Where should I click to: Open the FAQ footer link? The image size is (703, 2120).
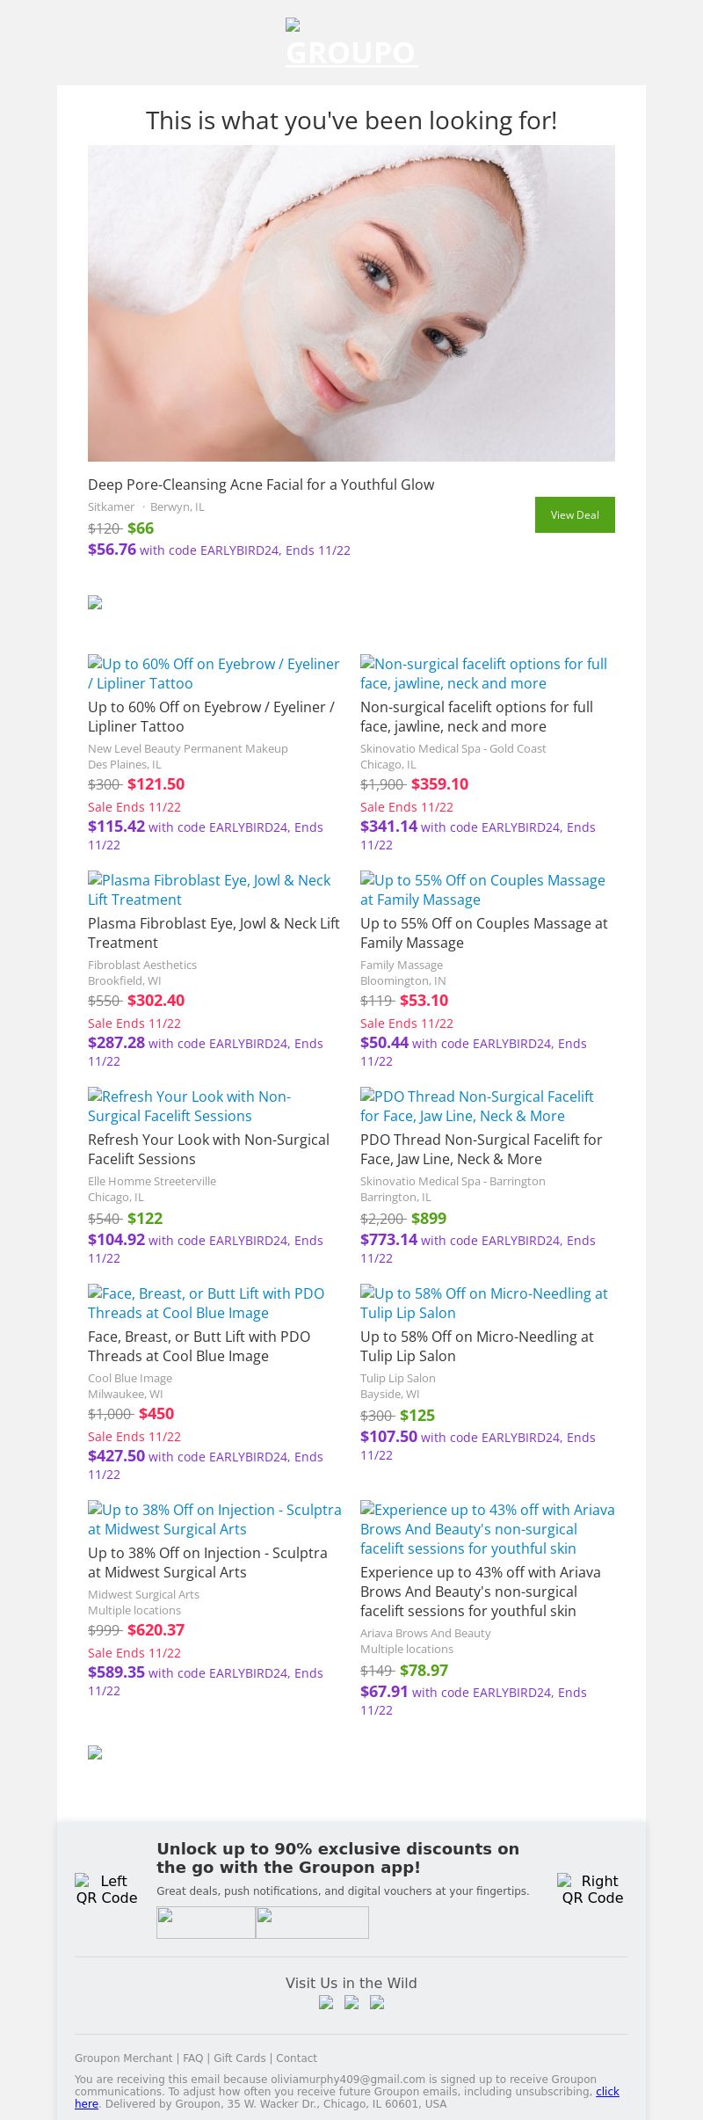(192, 2058)
